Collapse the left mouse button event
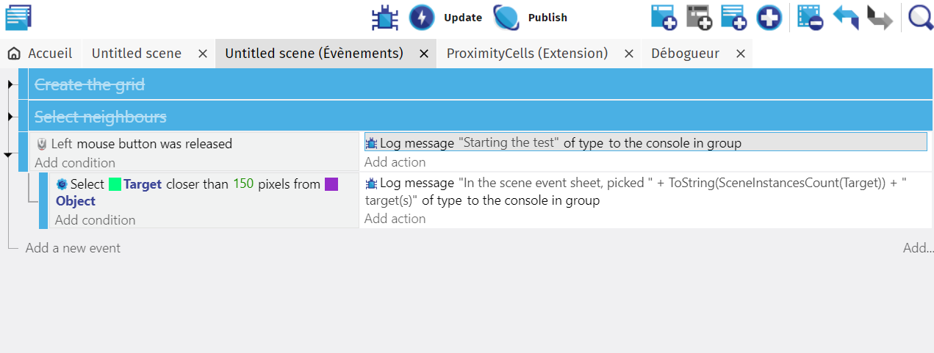Screen dimensions: 934x353 [8, 155]
